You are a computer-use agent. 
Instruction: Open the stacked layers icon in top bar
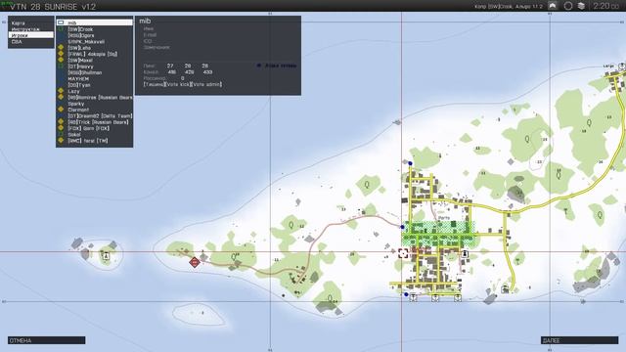581,6
